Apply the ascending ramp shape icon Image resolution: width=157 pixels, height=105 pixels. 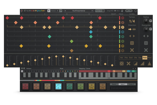(142, 64)
